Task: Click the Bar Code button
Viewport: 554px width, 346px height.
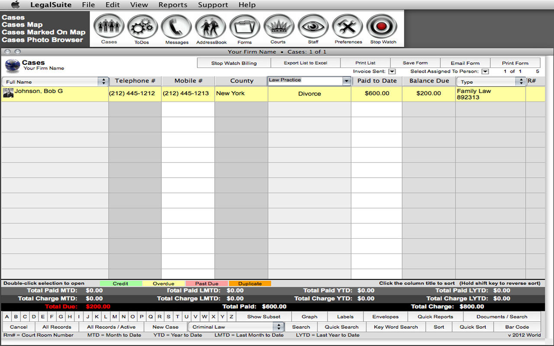Action: pyautogui.click(x=517, y=327)
